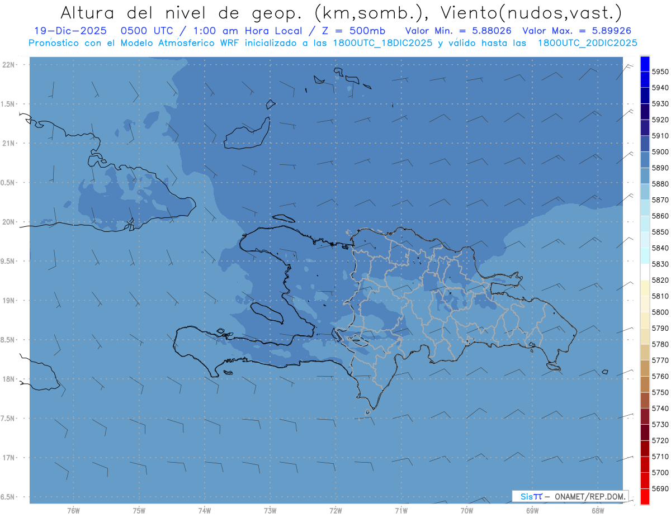Click the legend value 5880
This screenshot has width=671, height=518.
click(x=660, y=184)
